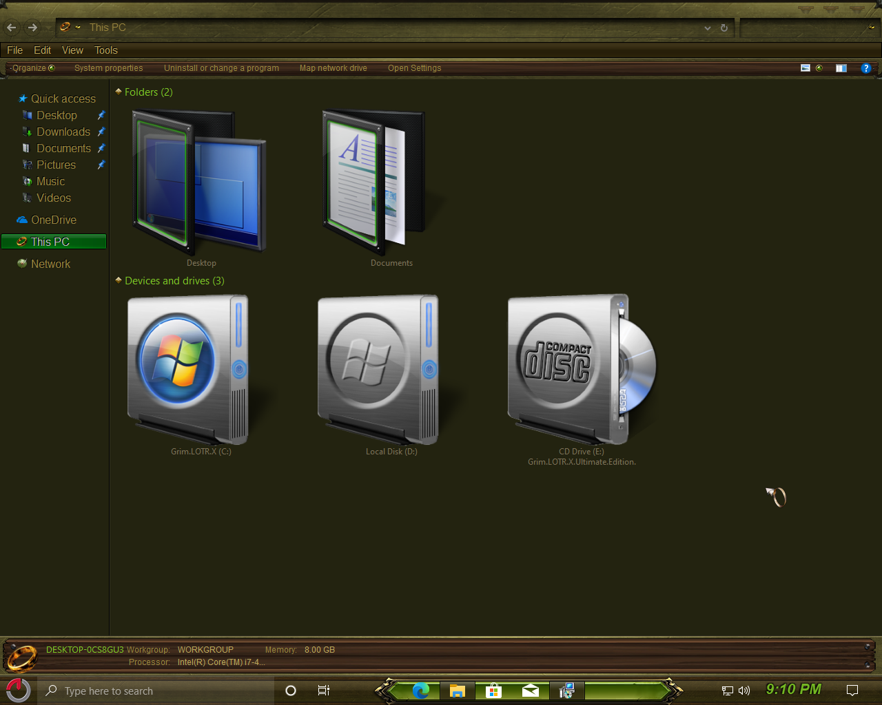
Task: Click WORKGROUP value in details pane
Action: [x=205, y=650]
